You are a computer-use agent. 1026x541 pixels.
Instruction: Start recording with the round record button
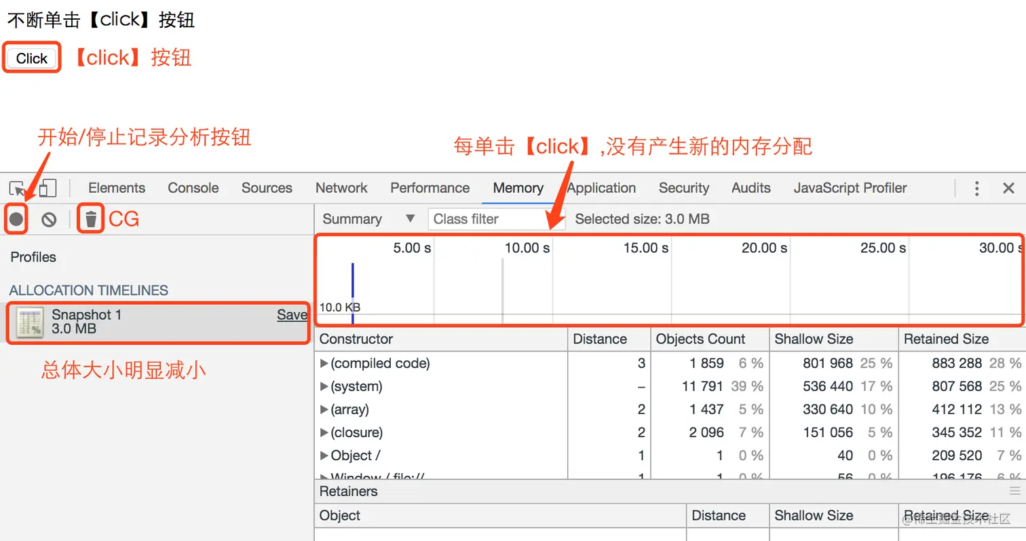(16, 219)
